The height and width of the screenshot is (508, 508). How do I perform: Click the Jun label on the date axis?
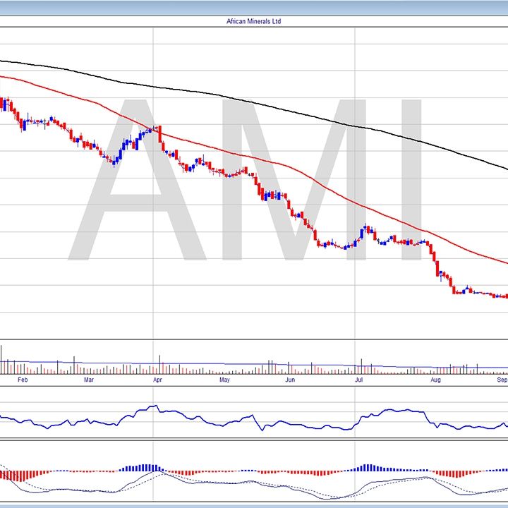click(x=290, y=380)
